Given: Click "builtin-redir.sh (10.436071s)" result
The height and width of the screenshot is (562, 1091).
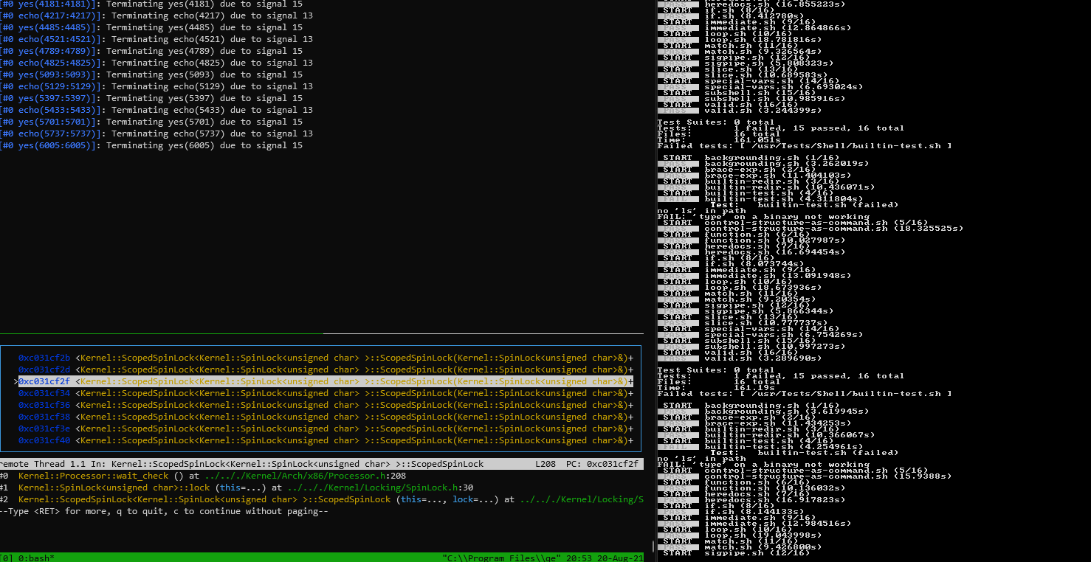Looking at the screenshot, I should (x=789, y=187).
